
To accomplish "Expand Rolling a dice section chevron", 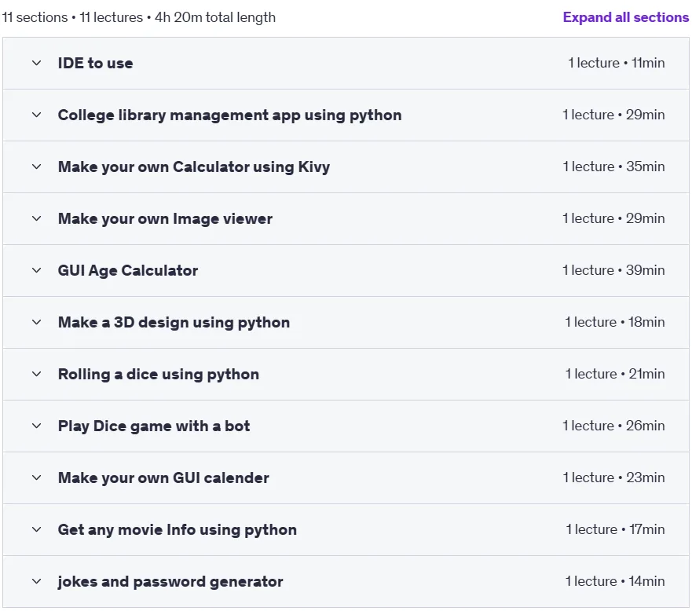I will click(37, 374).
